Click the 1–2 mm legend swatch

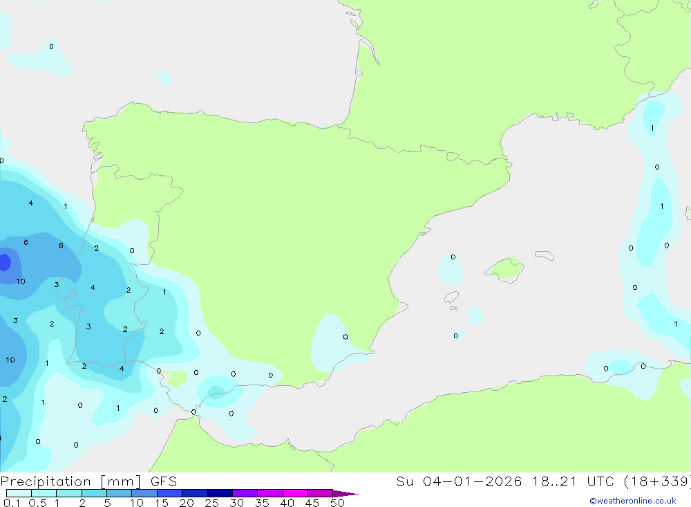69,493
